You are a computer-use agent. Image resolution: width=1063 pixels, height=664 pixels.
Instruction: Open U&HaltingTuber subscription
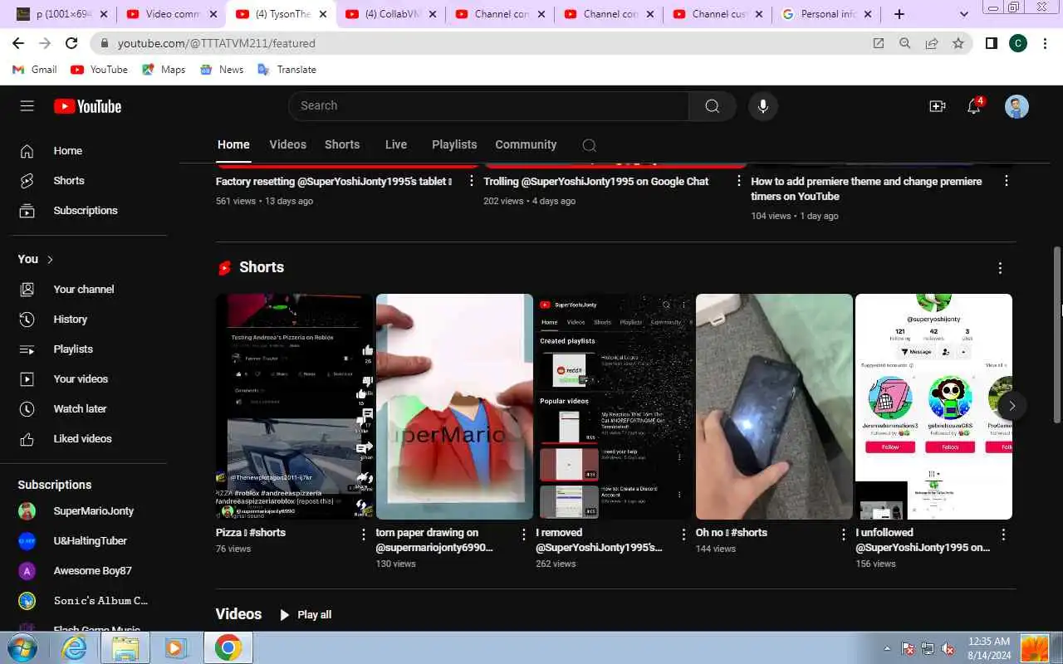(x=91, y=541)
